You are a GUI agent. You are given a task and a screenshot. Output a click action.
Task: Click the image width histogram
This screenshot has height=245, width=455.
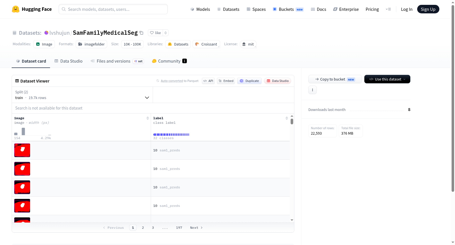point(32,131)
